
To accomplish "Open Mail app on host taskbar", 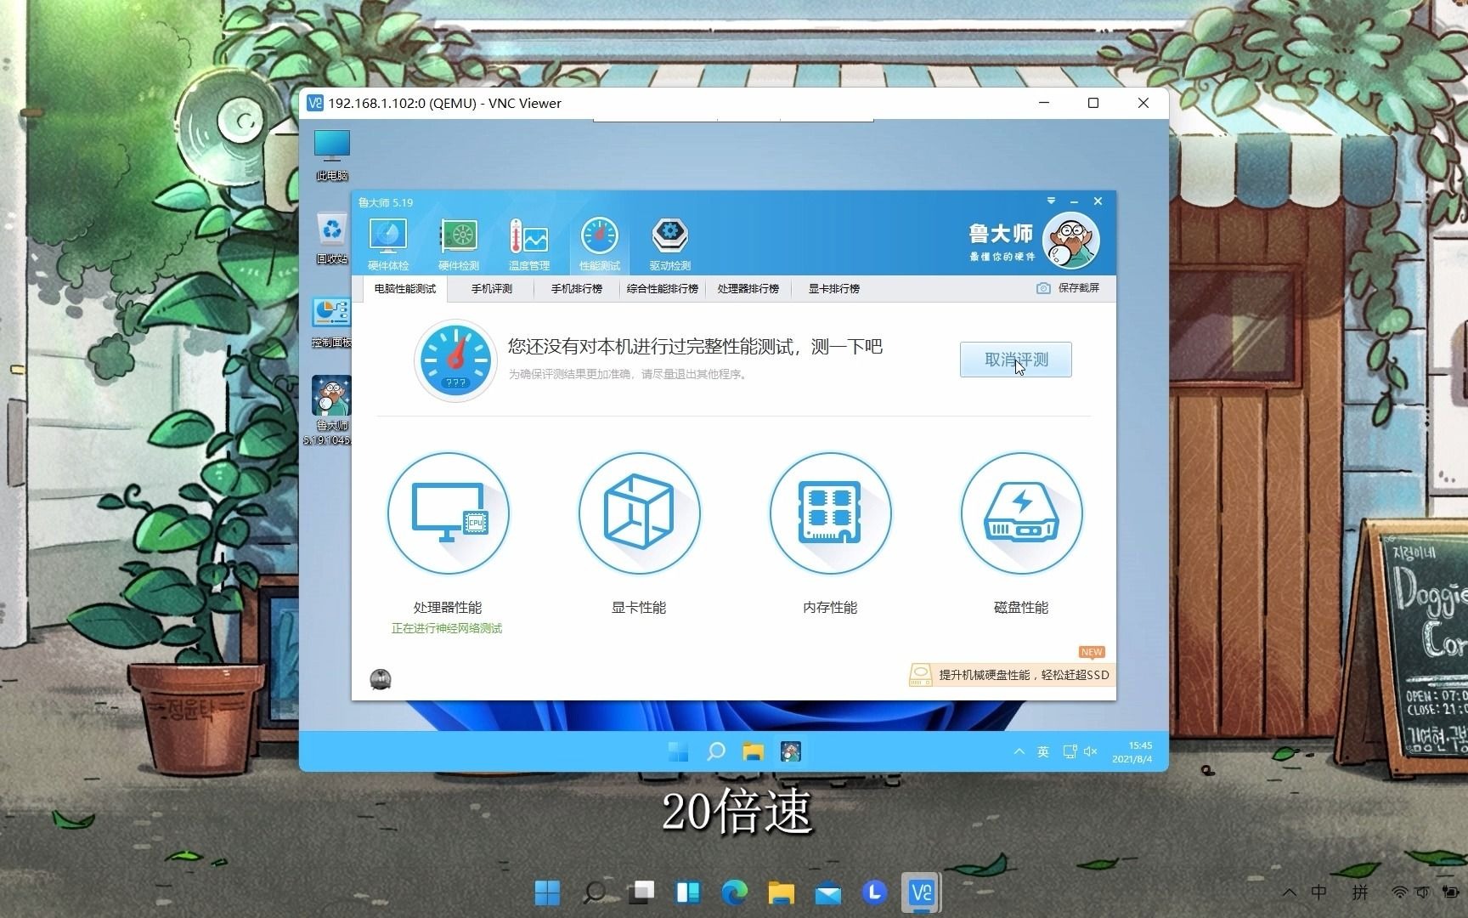I will click(x=828, y=892).
